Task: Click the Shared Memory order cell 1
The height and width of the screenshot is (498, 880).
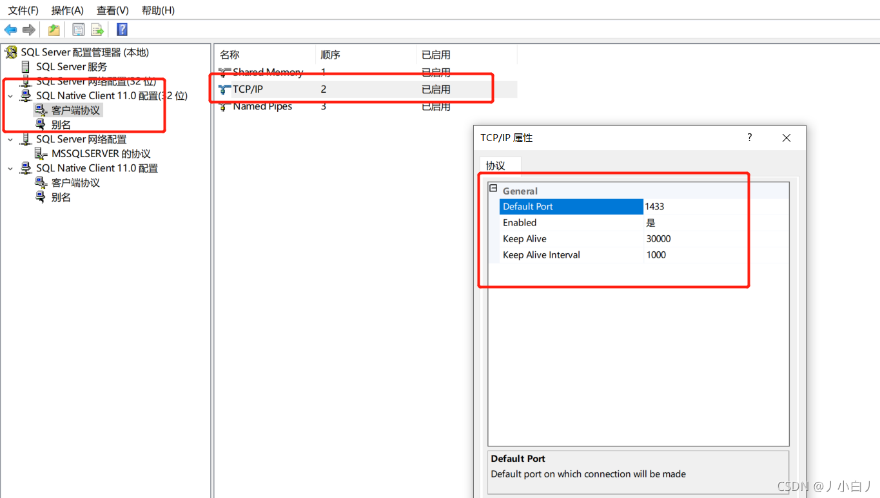Action: tap(324, 72)
